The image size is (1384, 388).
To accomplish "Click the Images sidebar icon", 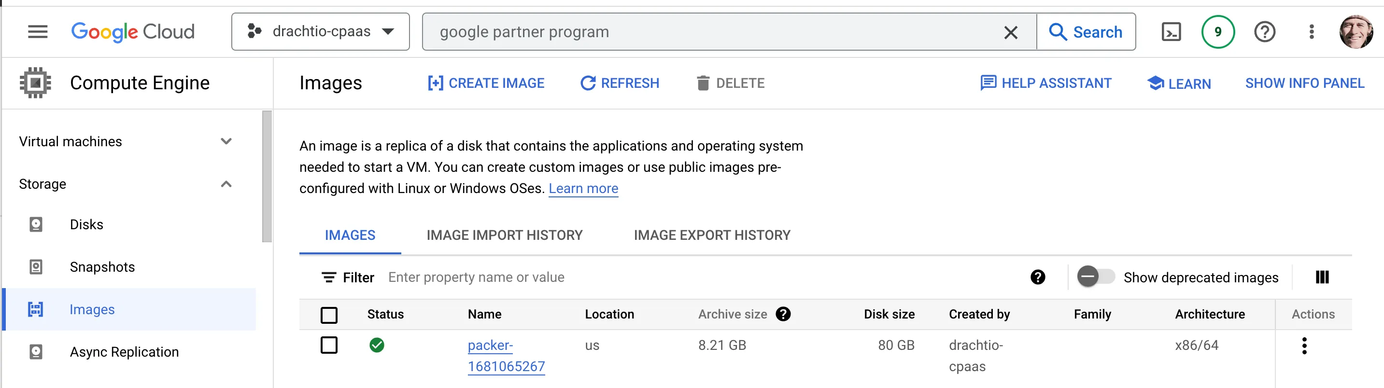I will point(35,309).
